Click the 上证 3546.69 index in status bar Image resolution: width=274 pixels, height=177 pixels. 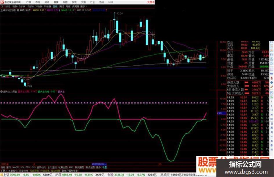tap(12, 175)
